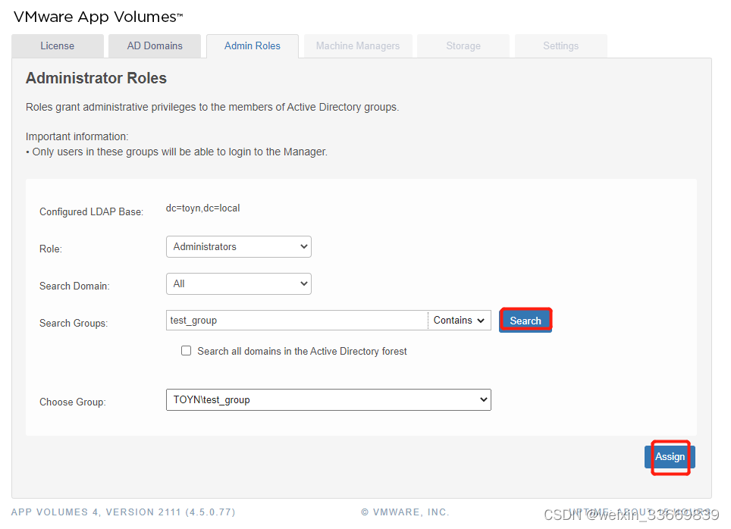Expand the Choose Group dropdown

click(x=328, y=400)
